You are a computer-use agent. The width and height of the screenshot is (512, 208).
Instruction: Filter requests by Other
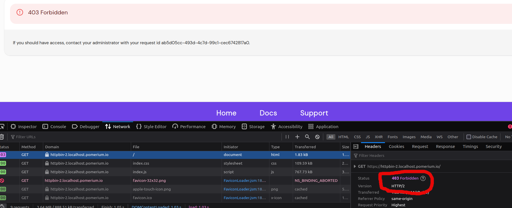pyautogui.click(x=453, y=137)
